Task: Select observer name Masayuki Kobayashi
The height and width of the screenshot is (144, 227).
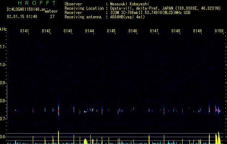Action: [x=130, y=4]
